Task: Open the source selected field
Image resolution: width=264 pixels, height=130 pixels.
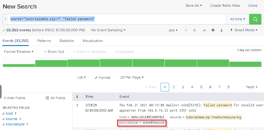Action: point(12,119)
